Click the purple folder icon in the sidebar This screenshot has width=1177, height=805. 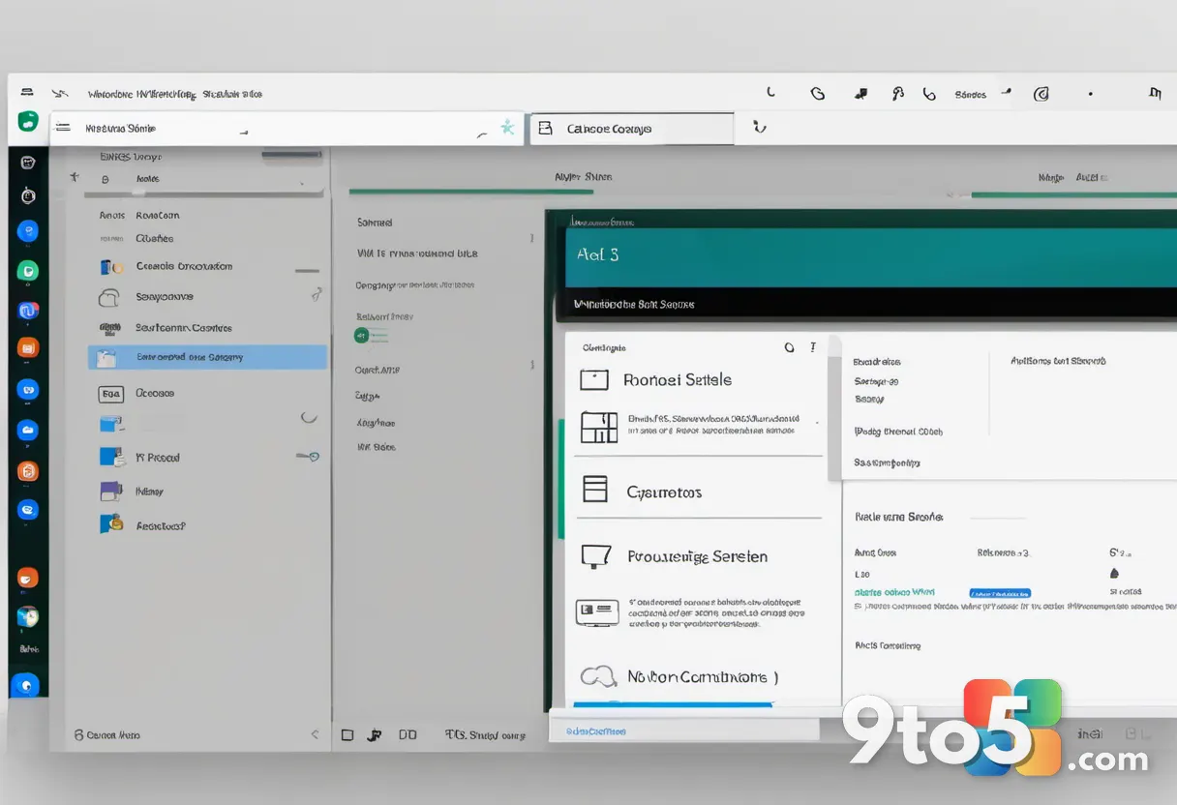(111, 491)
